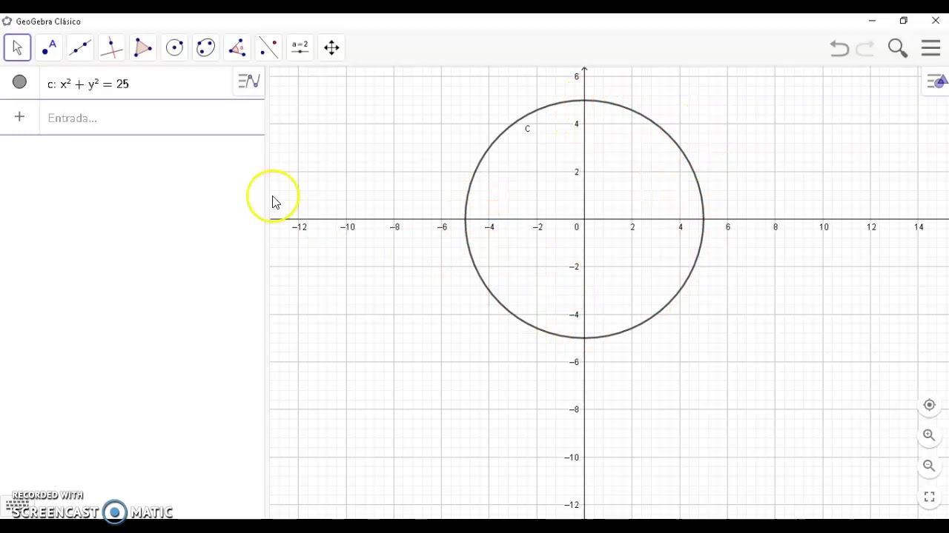Toggle visibility of circle c

(20, 82)
